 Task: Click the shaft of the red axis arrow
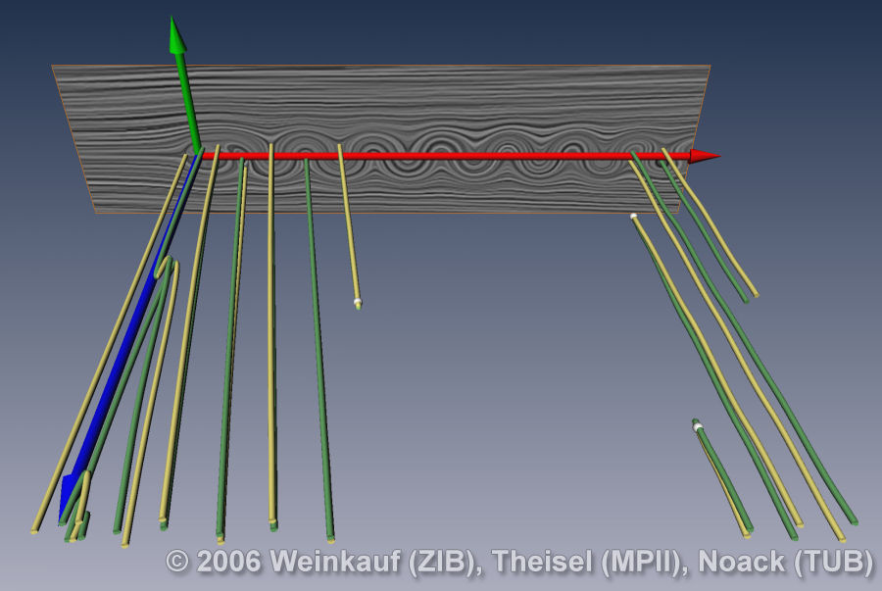[x=441, y=156]
